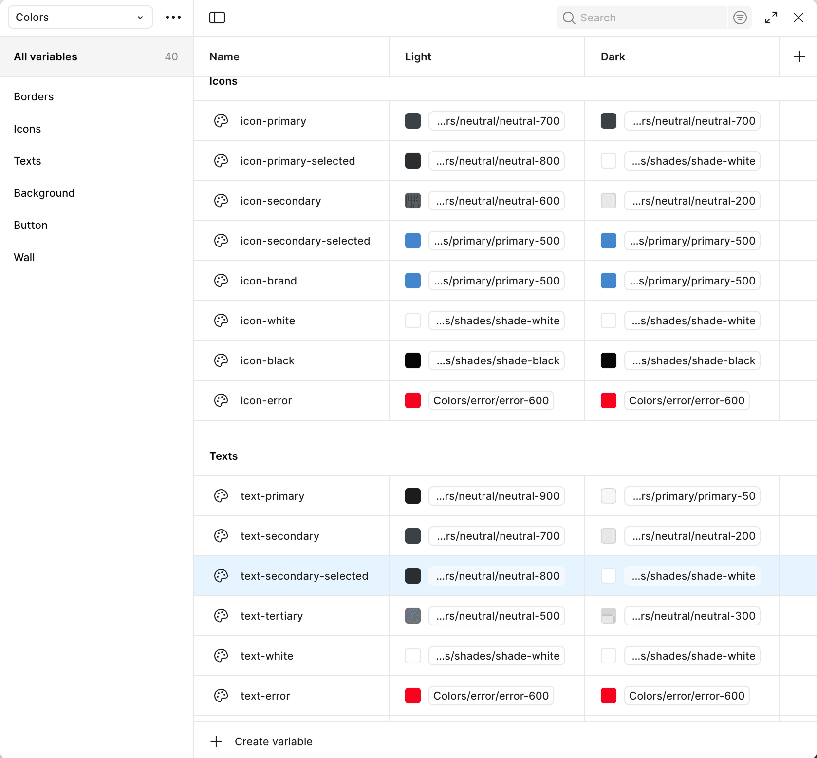Open the Light value alias for icon-brand
This screenshot has width=817, height=758.
[x=496, y=281]
